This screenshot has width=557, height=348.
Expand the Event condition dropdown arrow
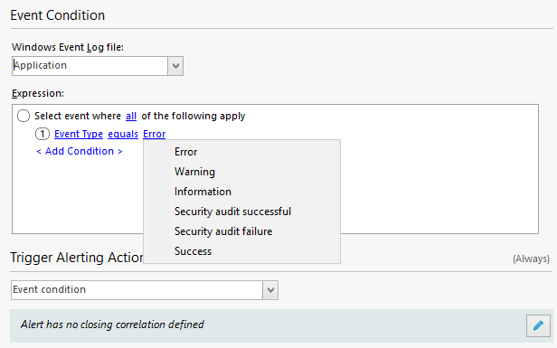coord(270,290)
